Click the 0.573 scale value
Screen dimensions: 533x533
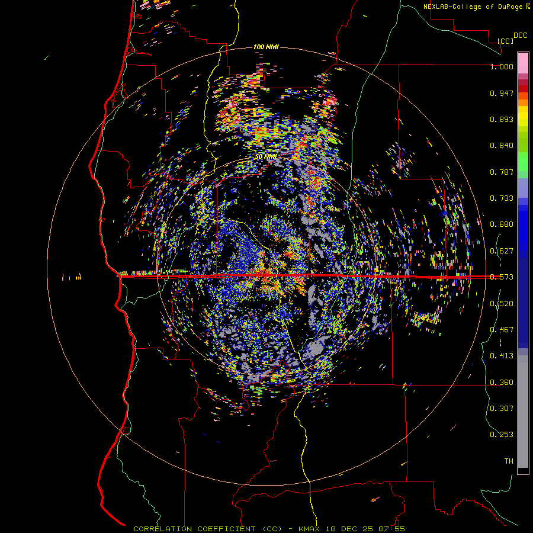(502, 277)
